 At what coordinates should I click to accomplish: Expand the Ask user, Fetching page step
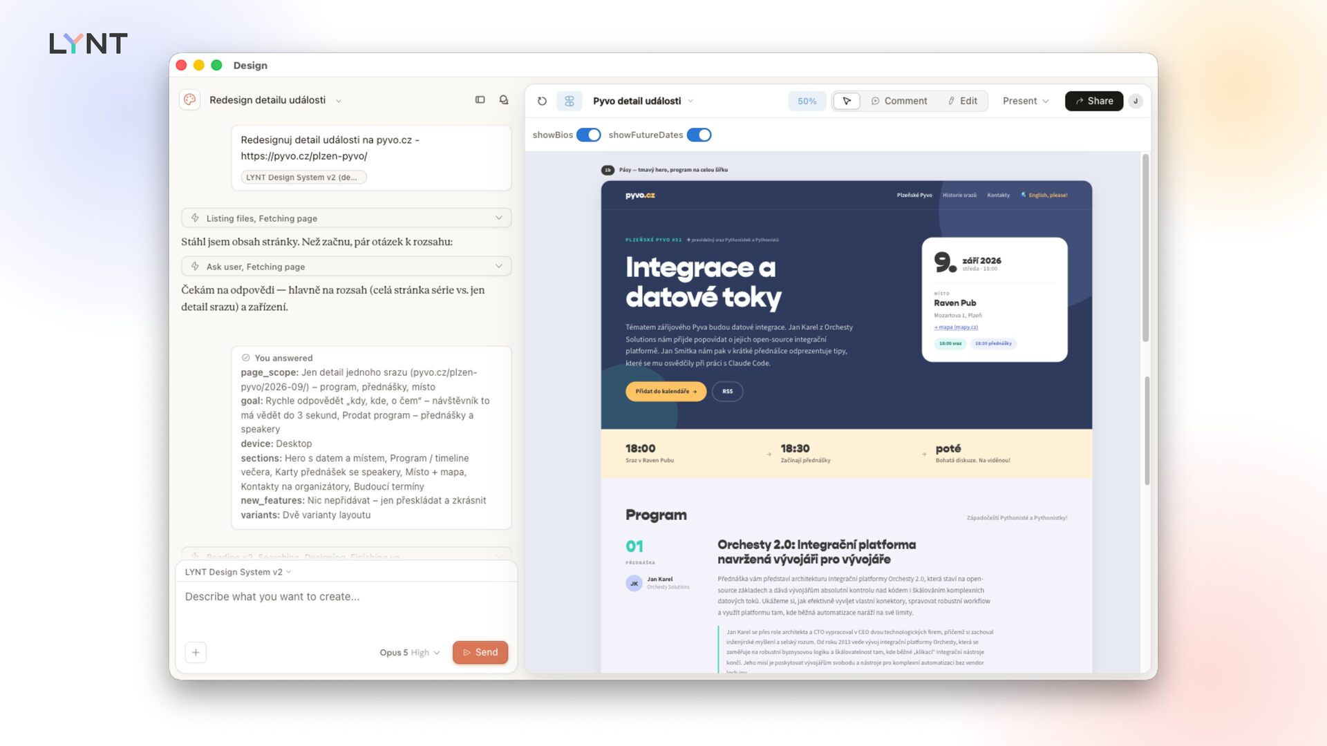346,267
